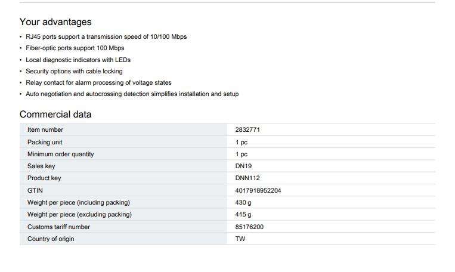The height and width of the screenshot is (272, 455).
Task: Click the "Customs tariff number" row label
Action: pos(58,227)
